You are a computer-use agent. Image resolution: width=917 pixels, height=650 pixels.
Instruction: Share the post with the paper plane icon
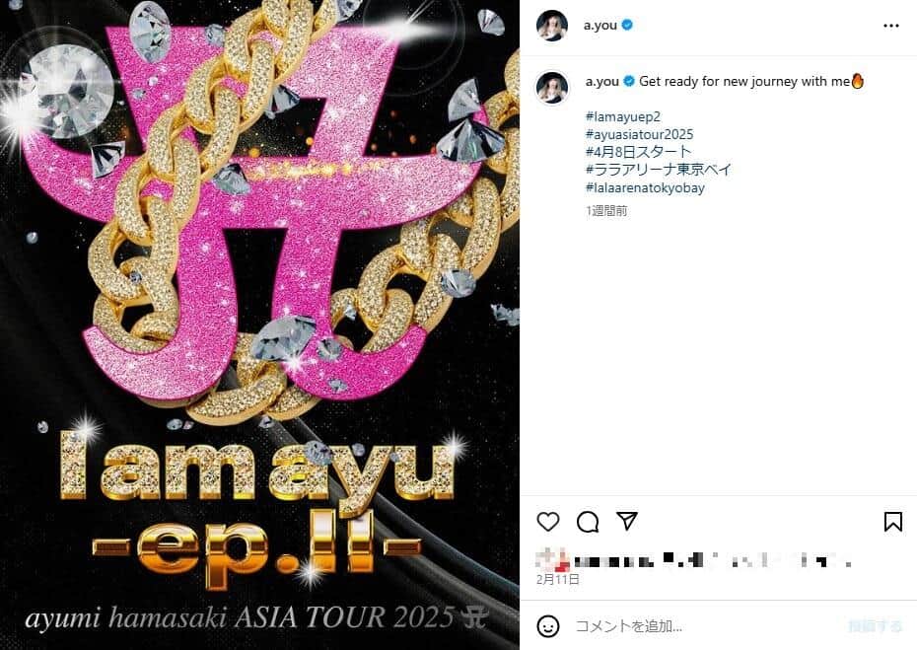(x=627, y=521)
